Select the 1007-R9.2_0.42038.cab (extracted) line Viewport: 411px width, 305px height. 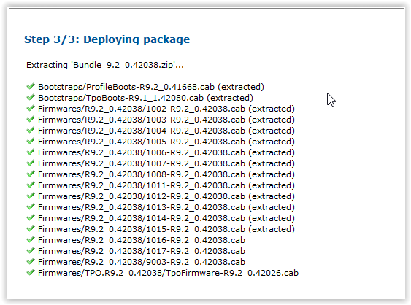pyautogui.click(x=166, y=163)
